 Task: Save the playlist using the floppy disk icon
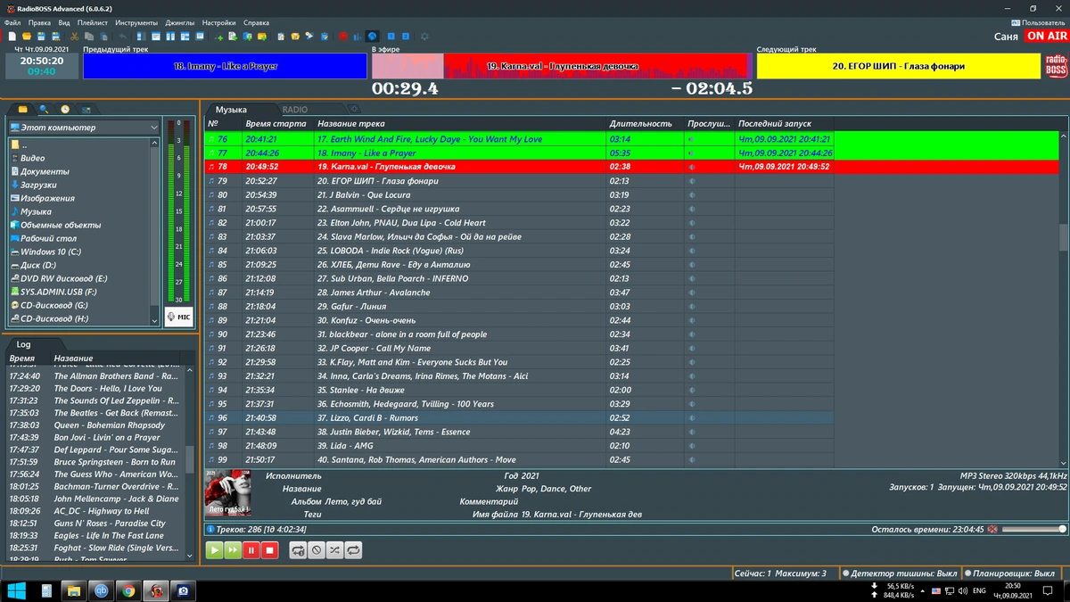coord(41,37)
